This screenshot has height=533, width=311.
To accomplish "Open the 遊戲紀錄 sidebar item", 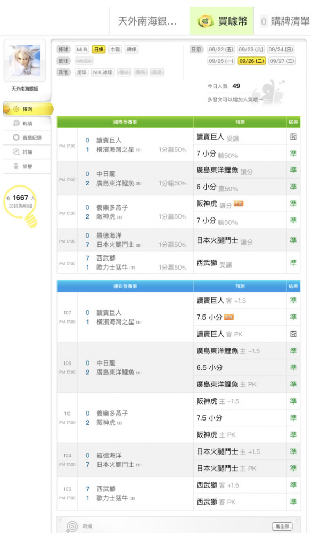I will point(27,138).
